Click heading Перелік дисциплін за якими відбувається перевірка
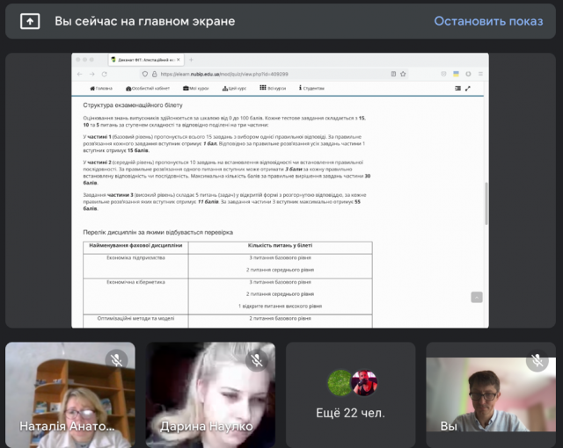This screenshot has width=563, height=448. tap(158, 232)
